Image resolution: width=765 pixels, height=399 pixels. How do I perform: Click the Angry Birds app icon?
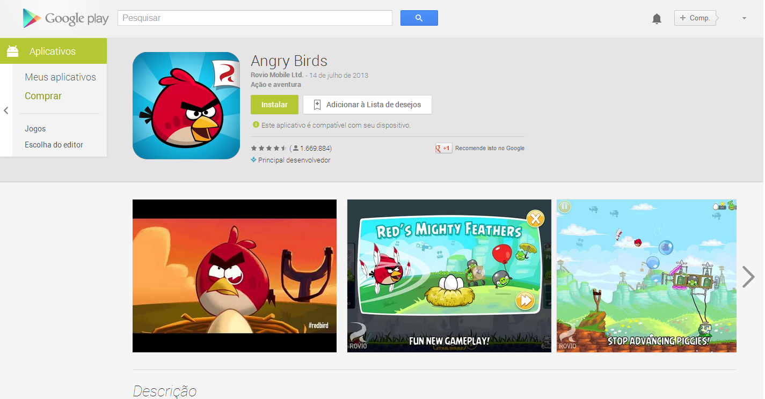tap(186, 106)
